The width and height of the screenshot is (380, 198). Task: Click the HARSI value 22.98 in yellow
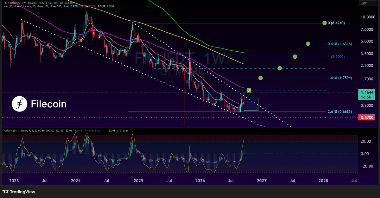[112, 131]
